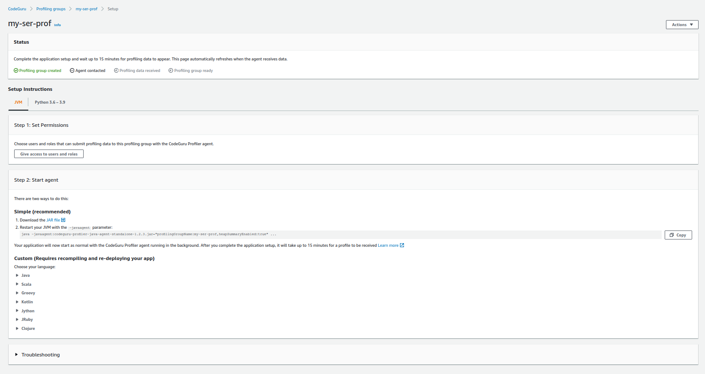Screen dimensions: 705x374
Task: Click the Choose your language label
Action: (x=35, y=267)
